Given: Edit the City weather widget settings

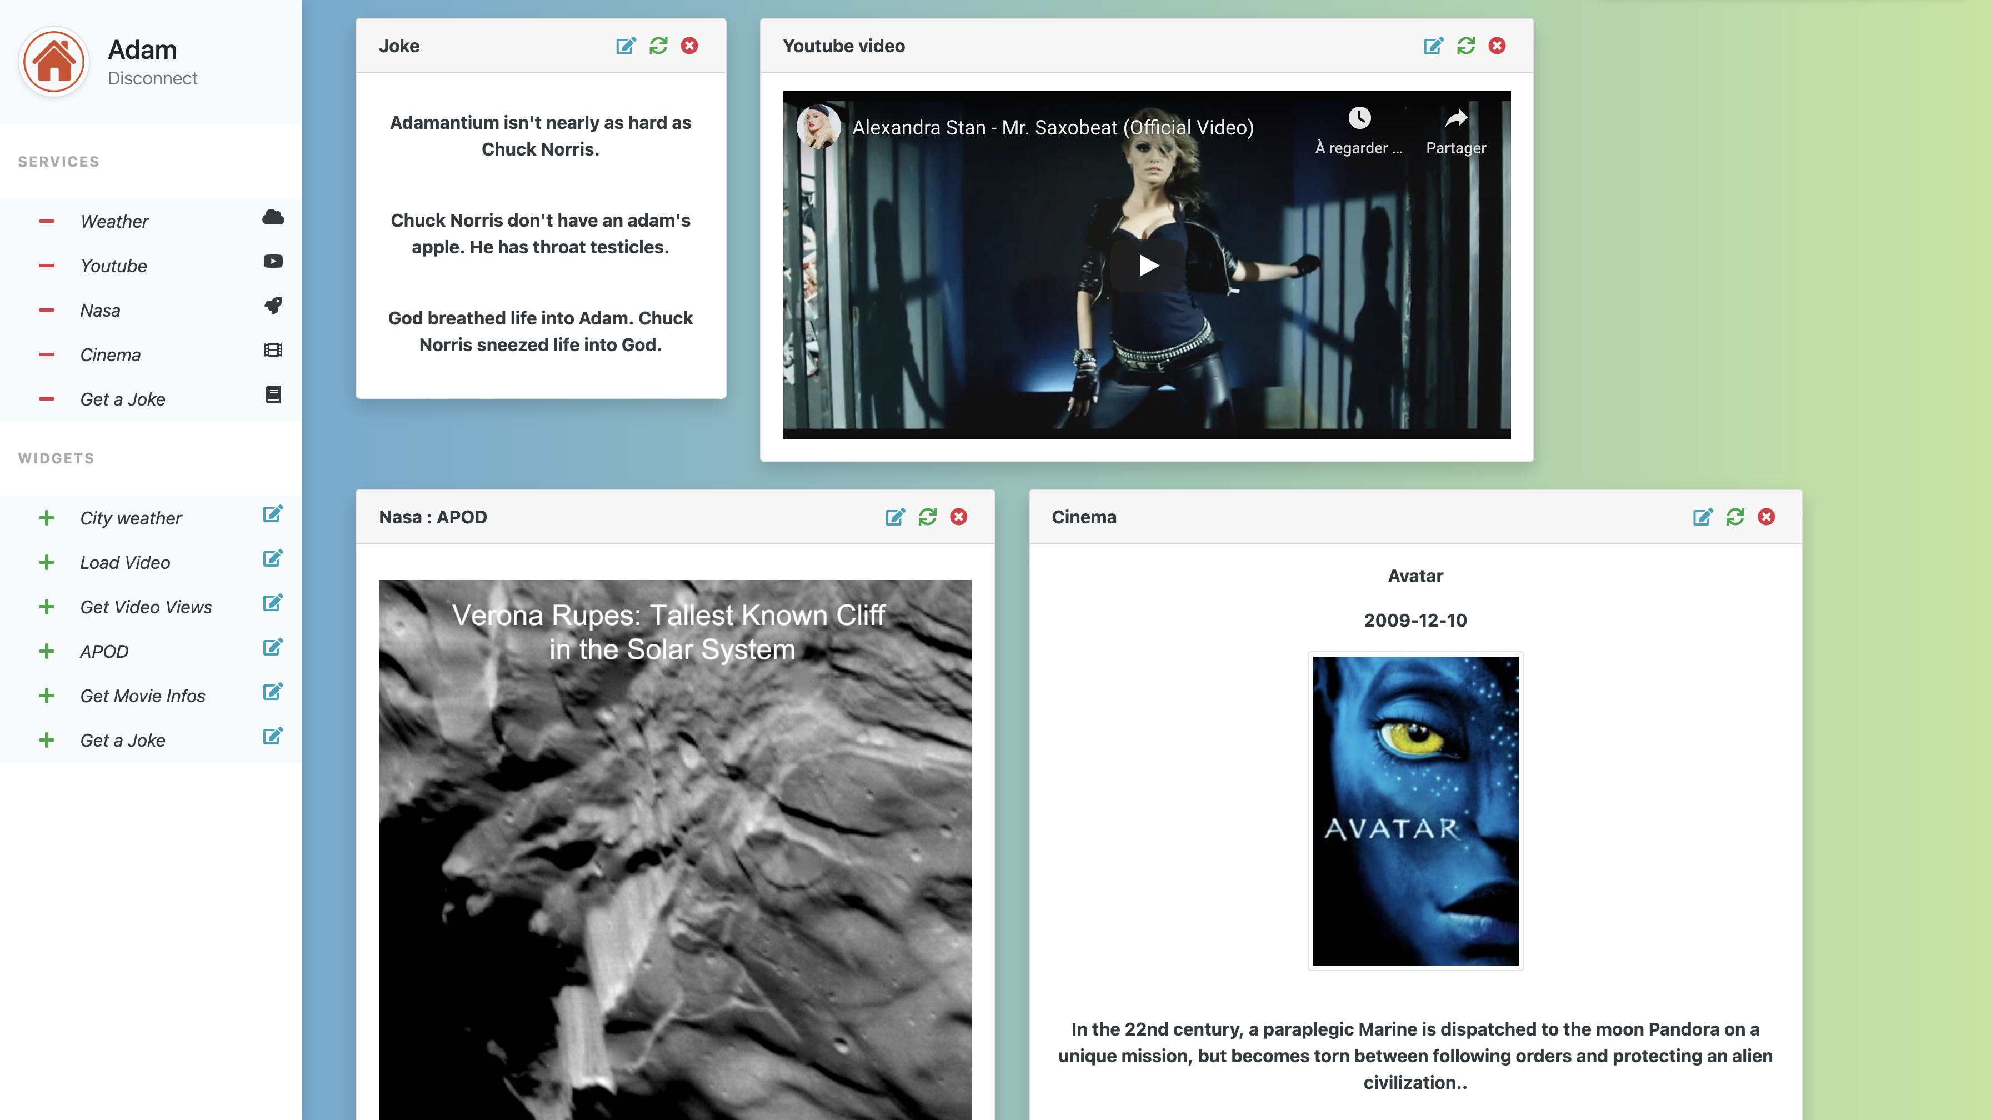Looking at the screenshot, I should click(x=273, y=514).
